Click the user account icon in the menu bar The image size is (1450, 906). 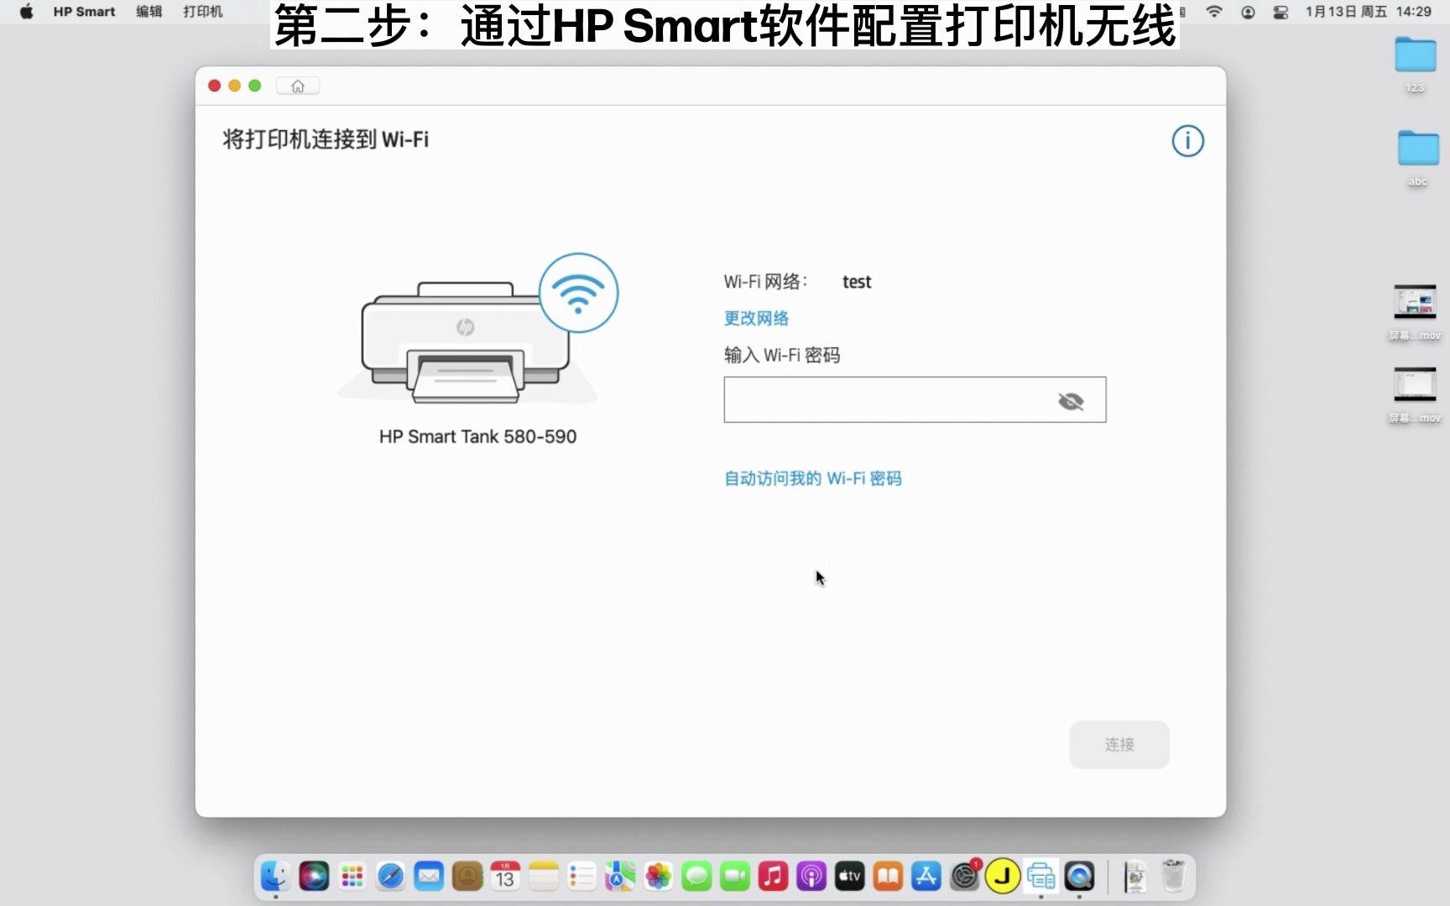click(x=1248, y=12)
